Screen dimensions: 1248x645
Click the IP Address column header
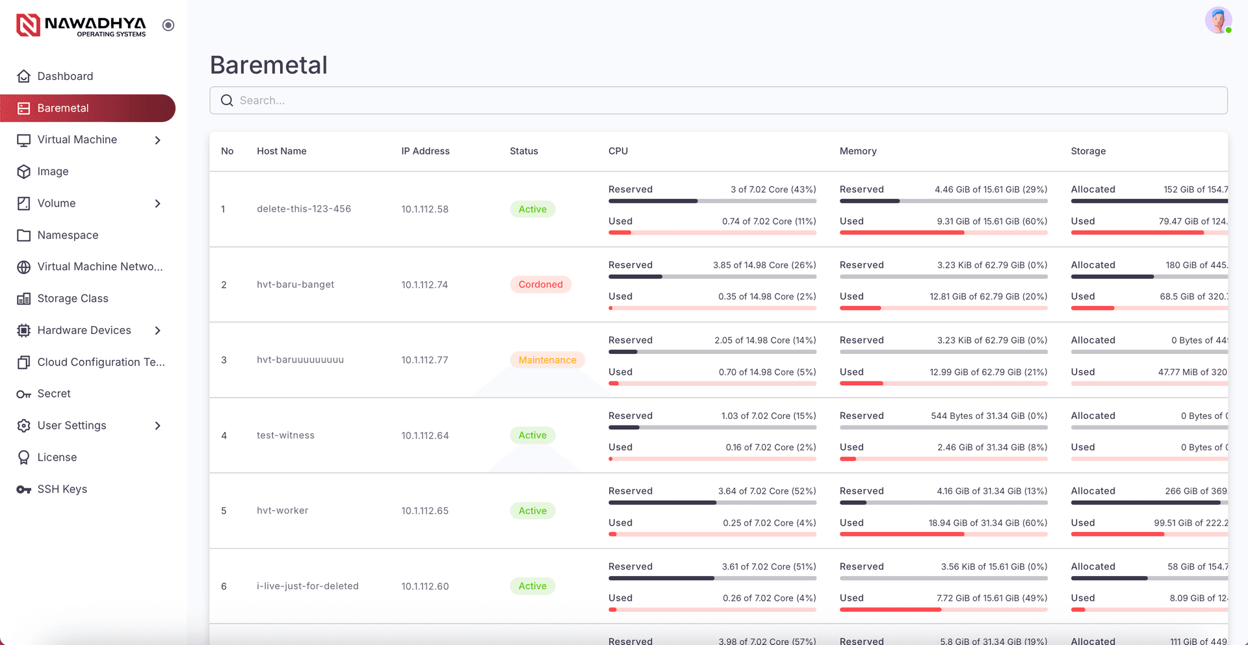click(425, 151)
